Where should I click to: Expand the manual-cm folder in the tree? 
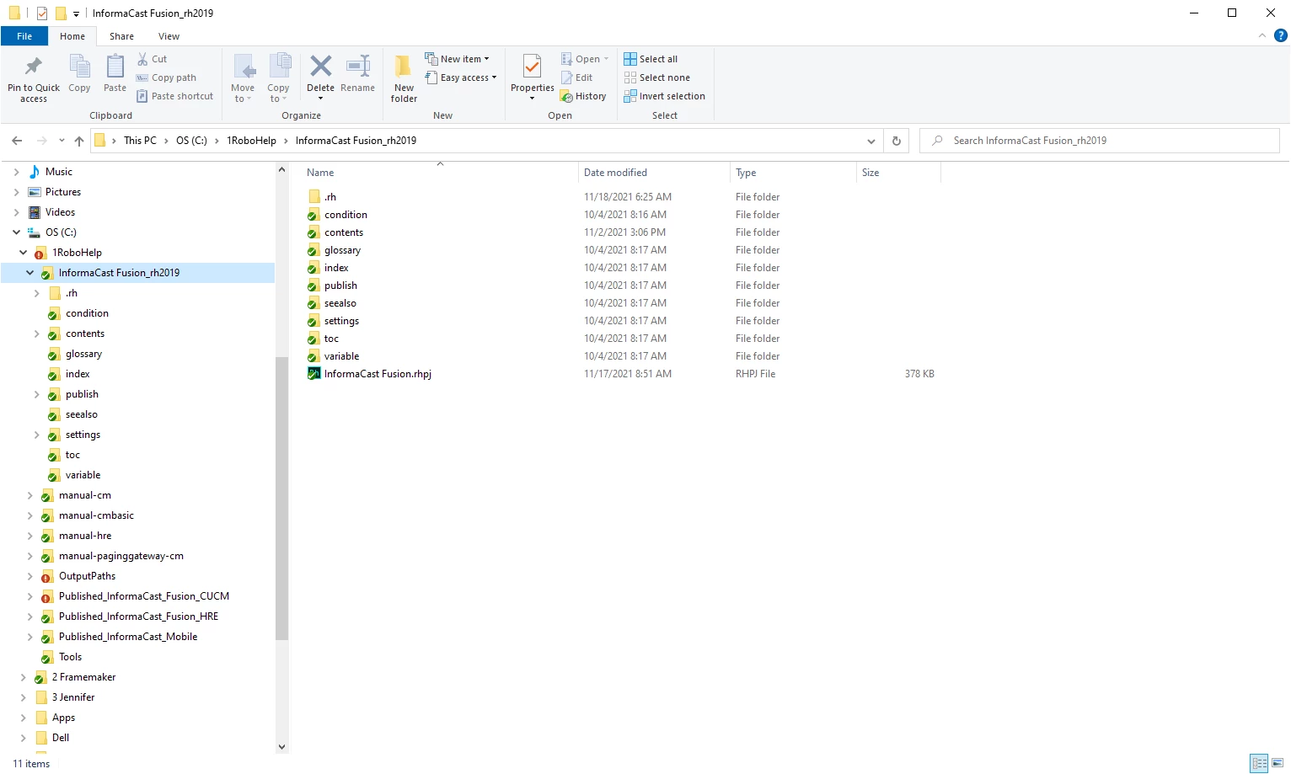coord(29,495)
